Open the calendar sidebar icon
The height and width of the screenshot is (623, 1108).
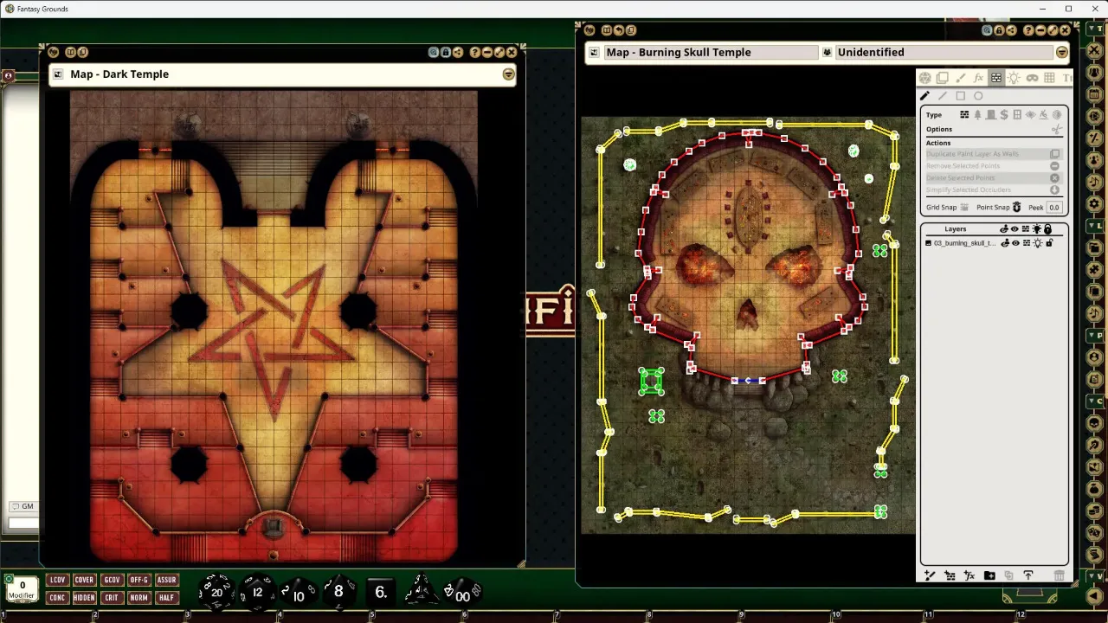(x=1094, y=93)
